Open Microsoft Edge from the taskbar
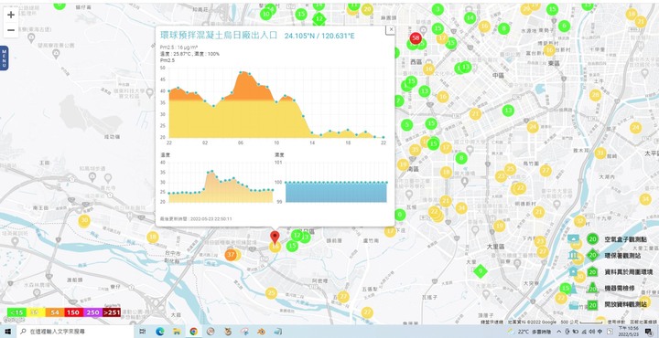 [x=159, y=332]
